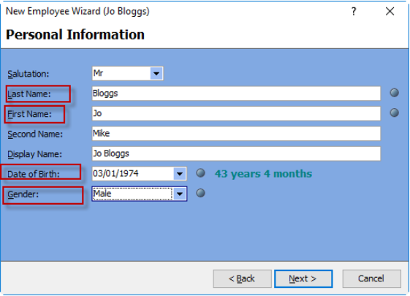Click the date value 03/01/1974
The image size is (410, 296).
[115, 174]
